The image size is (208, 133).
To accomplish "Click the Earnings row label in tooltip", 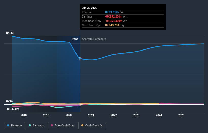I will 87,16.
